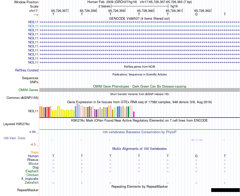Click the dark green bar in GTEx chart
The height and width of the screenshot is (196, 240).
point(128,112)
